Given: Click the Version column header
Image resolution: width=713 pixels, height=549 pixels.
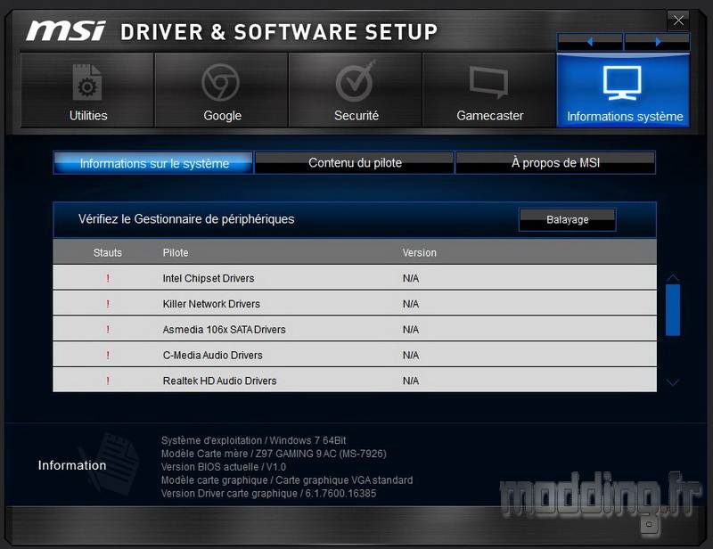Looking at the screenshot, I should pyautogui.click(x=419, y=253).
